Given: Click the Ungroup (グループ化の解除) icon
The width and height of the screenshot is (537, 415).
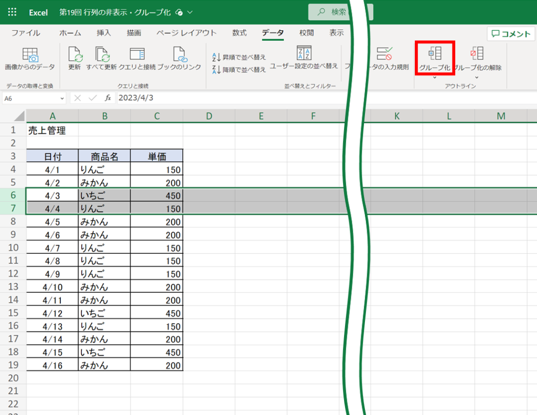Looking at the screenshot, I should point(477,54).
